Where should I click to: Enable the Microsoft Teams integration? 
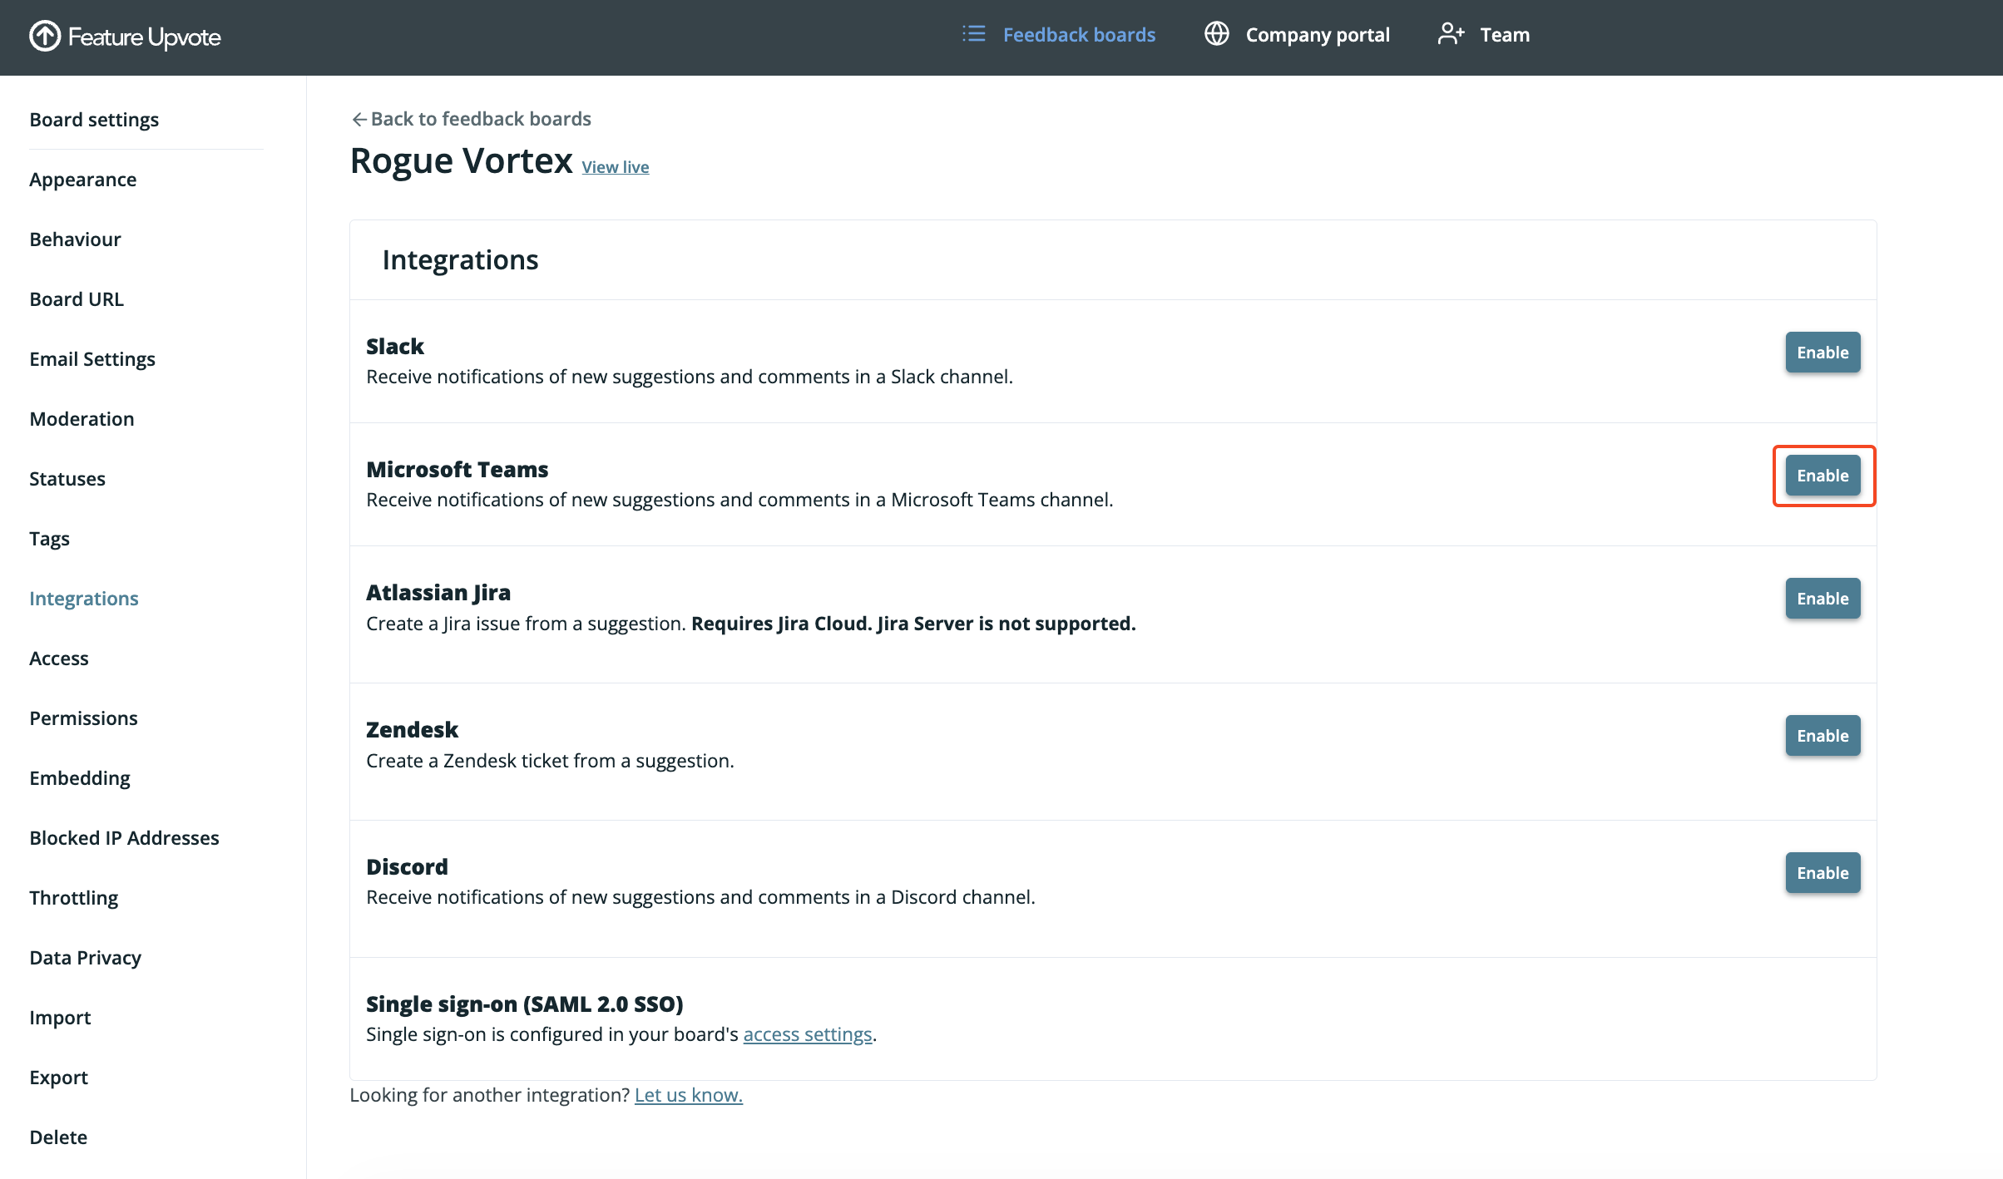pyautogui.click(x=1822, y=476)
